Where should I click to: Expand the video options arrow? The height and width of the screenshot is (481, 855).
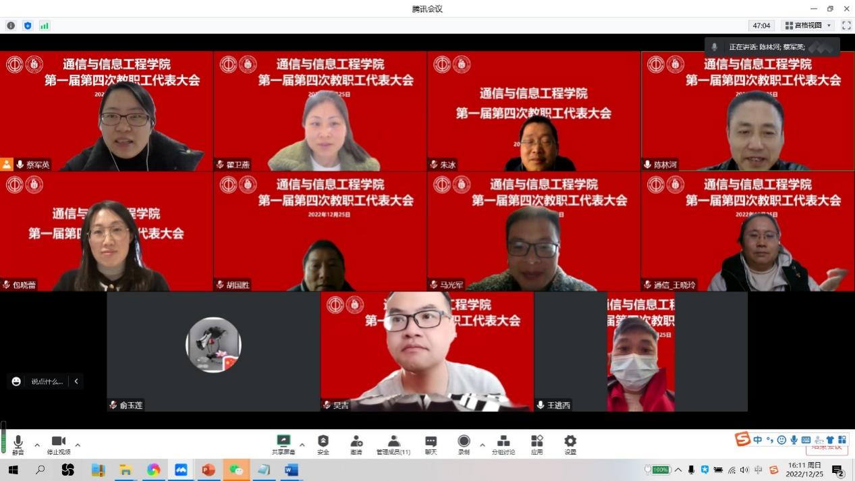78,445
